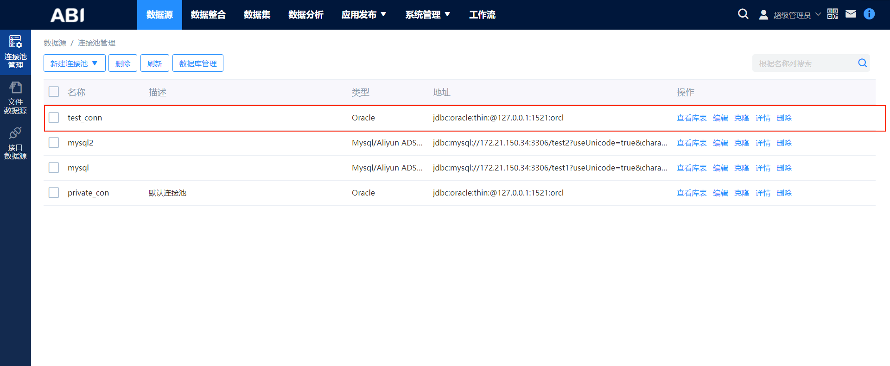The width and height of the screenshot is (890, 366).
Task: Open 接口数据源 in the sidebar
Action: pos(15,143)
